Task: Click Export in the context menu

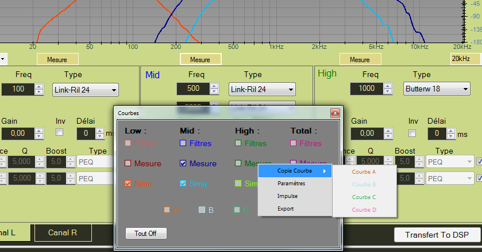Action: pos(286,208)
